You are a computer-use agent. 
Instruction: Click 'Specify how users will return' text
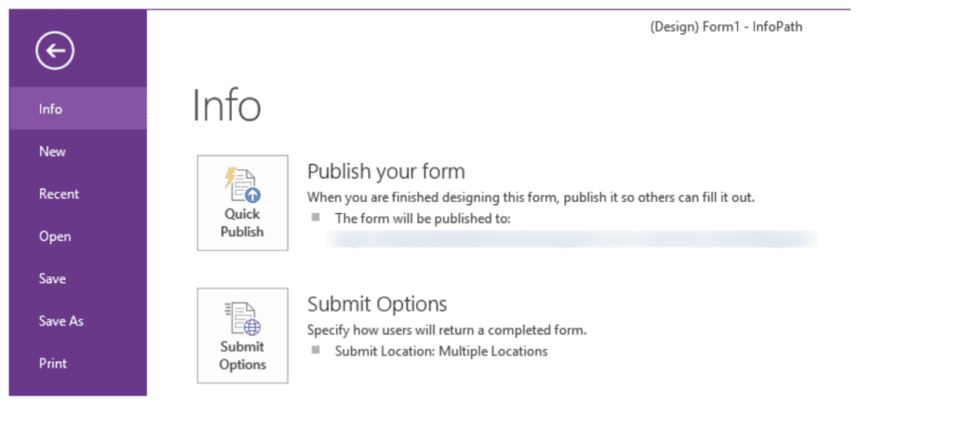[447, 330]
